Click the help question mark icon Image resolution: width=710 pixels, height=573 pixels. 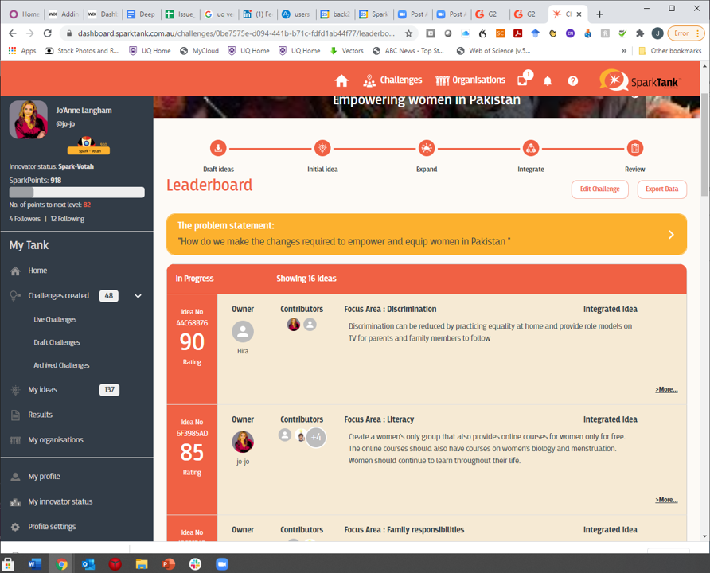coord(572,80)
